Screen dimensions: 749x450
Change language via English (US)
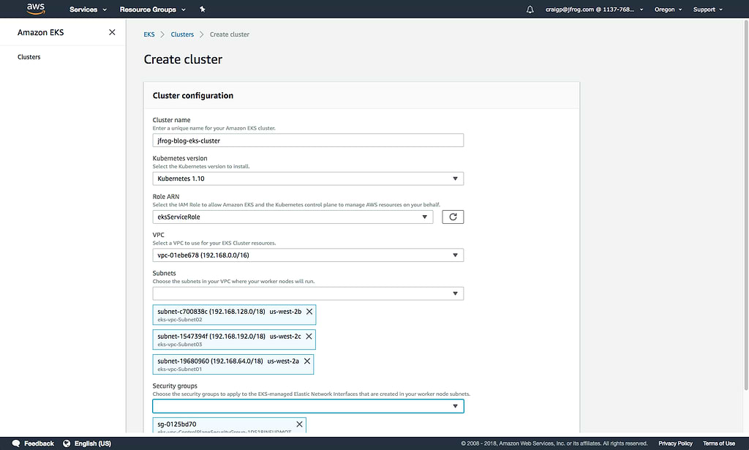click(93, 443)
